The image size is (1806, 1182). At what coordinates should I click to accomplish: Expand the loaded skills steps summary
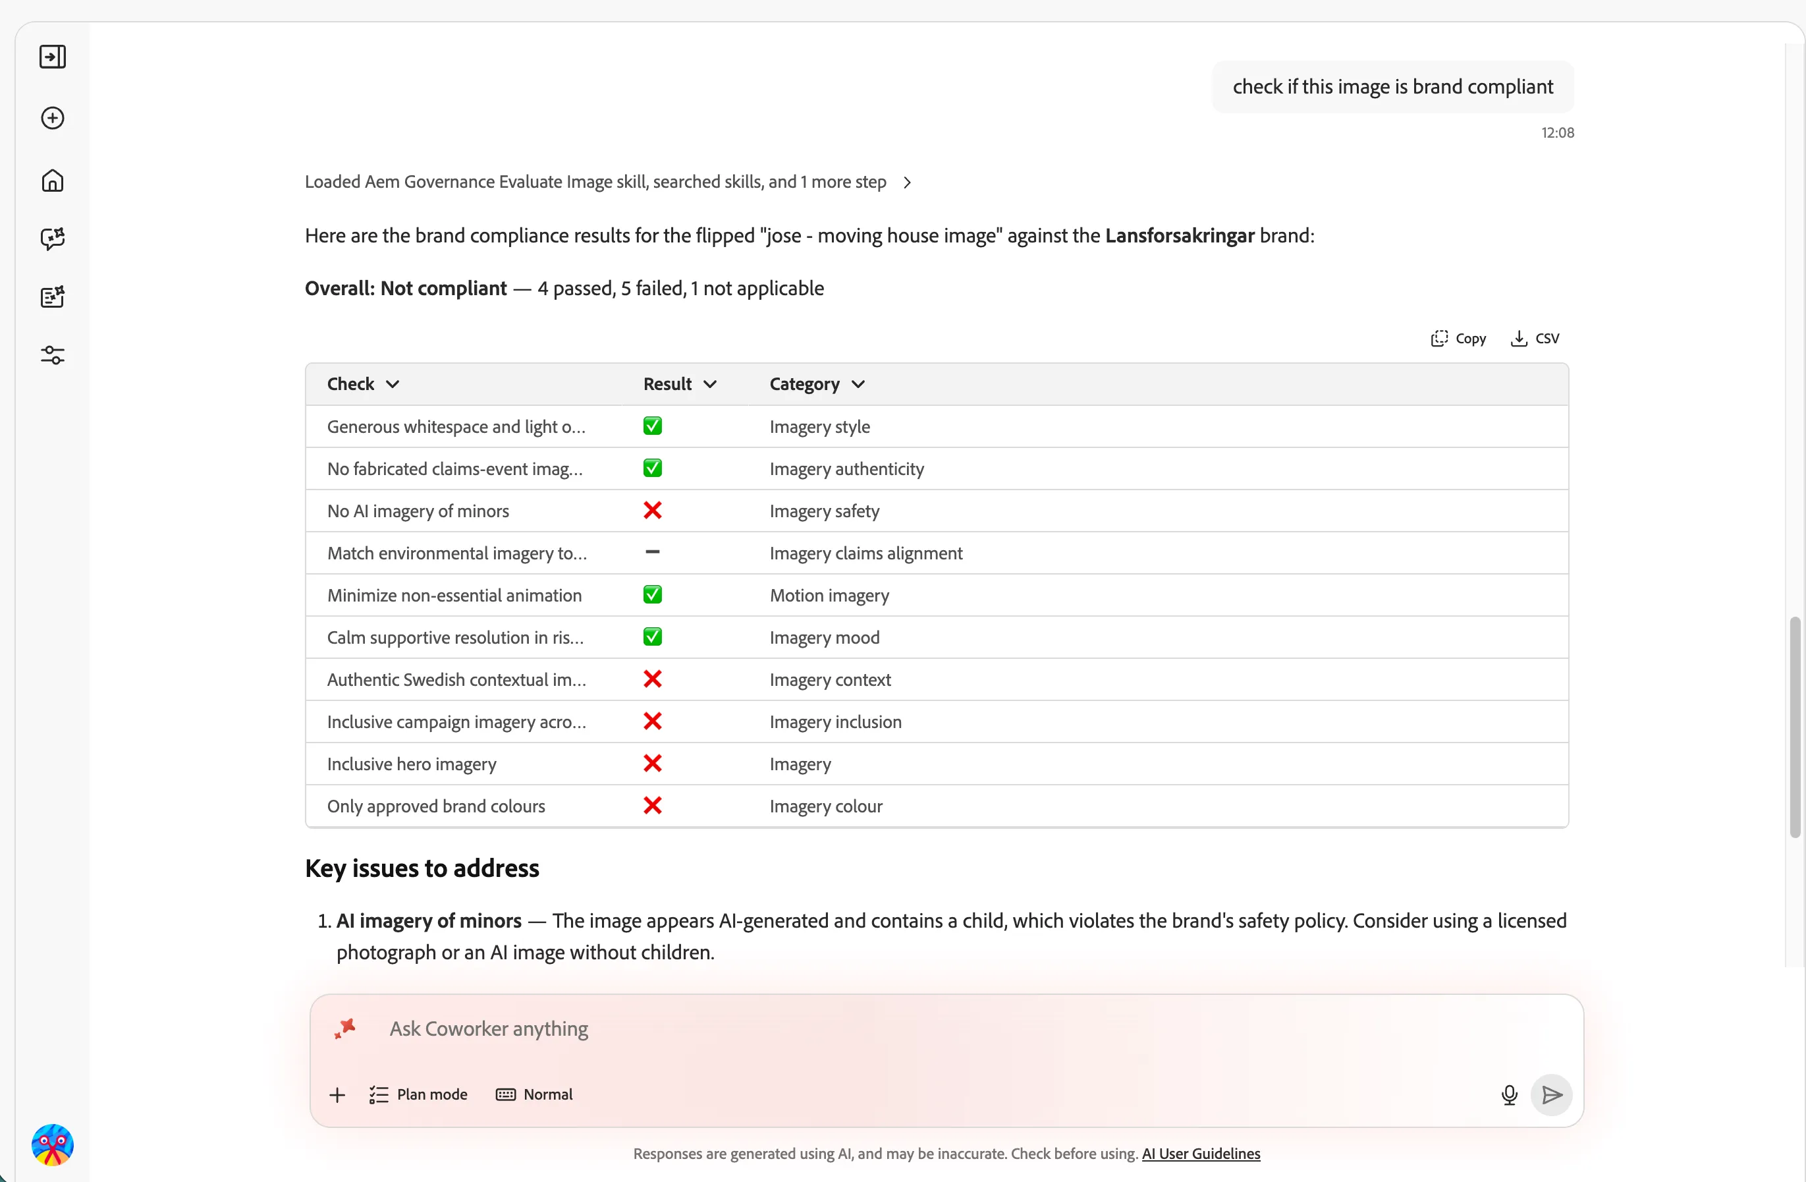coord(608,183)
